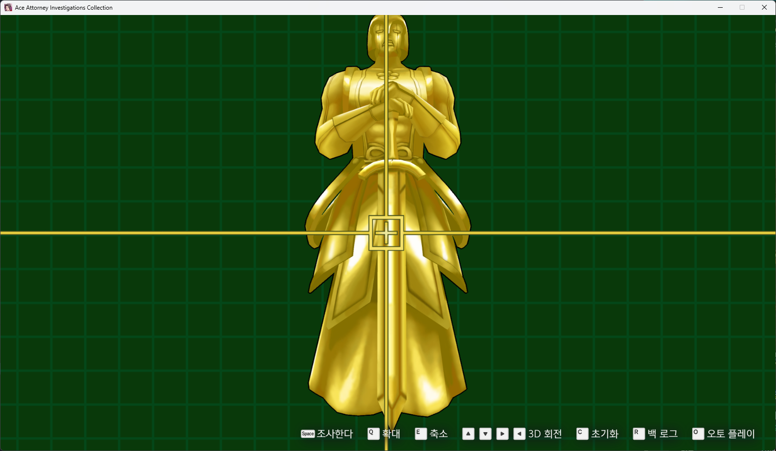776x451 pixels.
Task: Minimize the Ace Attorney Investigations window
Action: pyautogui.click(x=720, y=7)
